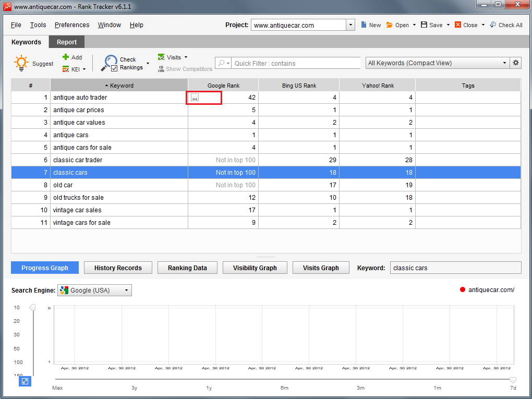Click the green plus Add icon
The width and height of the screenshot is (532, 399).
click(66, 57)
